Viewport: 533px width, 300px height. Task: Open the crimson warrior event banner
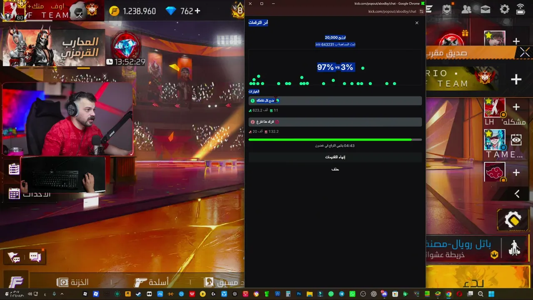pyautogui.click(x=54, y=48)
